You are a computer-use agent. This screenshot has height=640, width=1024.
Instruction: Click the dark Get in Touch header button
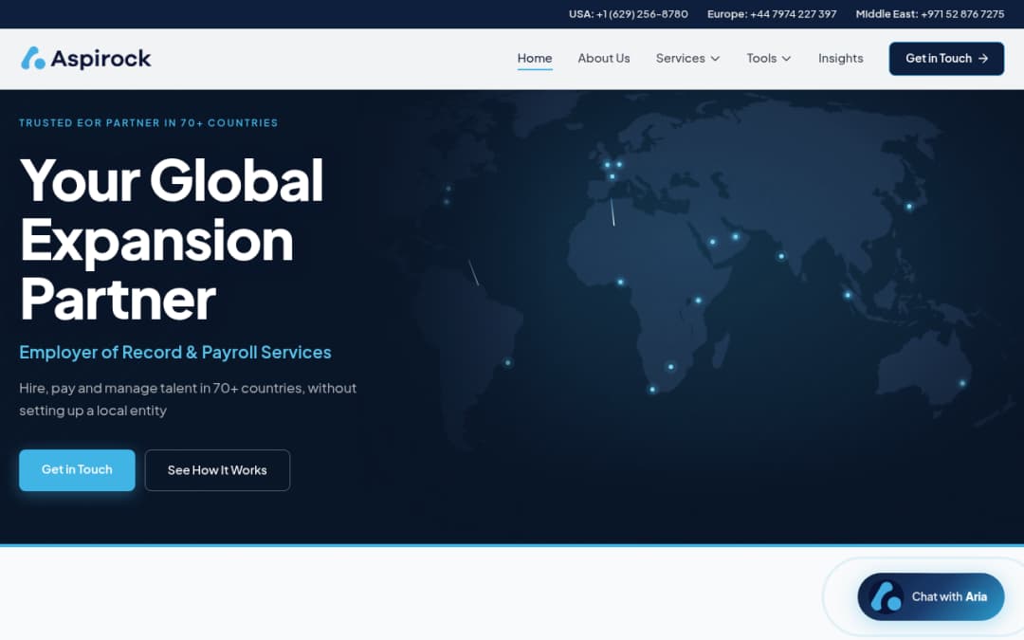946,59
